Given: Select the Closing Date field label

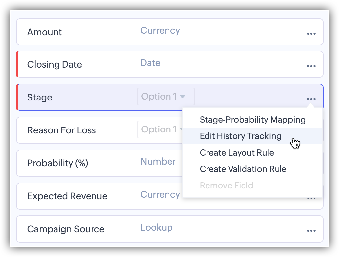Looking at the screenshot, I should (55, 64).
